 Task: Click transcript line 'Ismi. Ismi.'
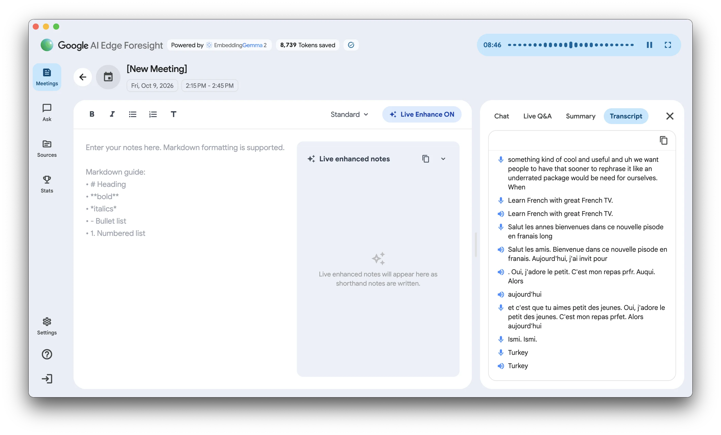522,339
